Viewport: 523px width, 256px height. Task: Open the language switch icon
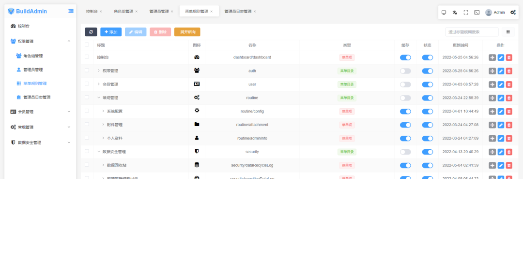click(x=455, y=13)
